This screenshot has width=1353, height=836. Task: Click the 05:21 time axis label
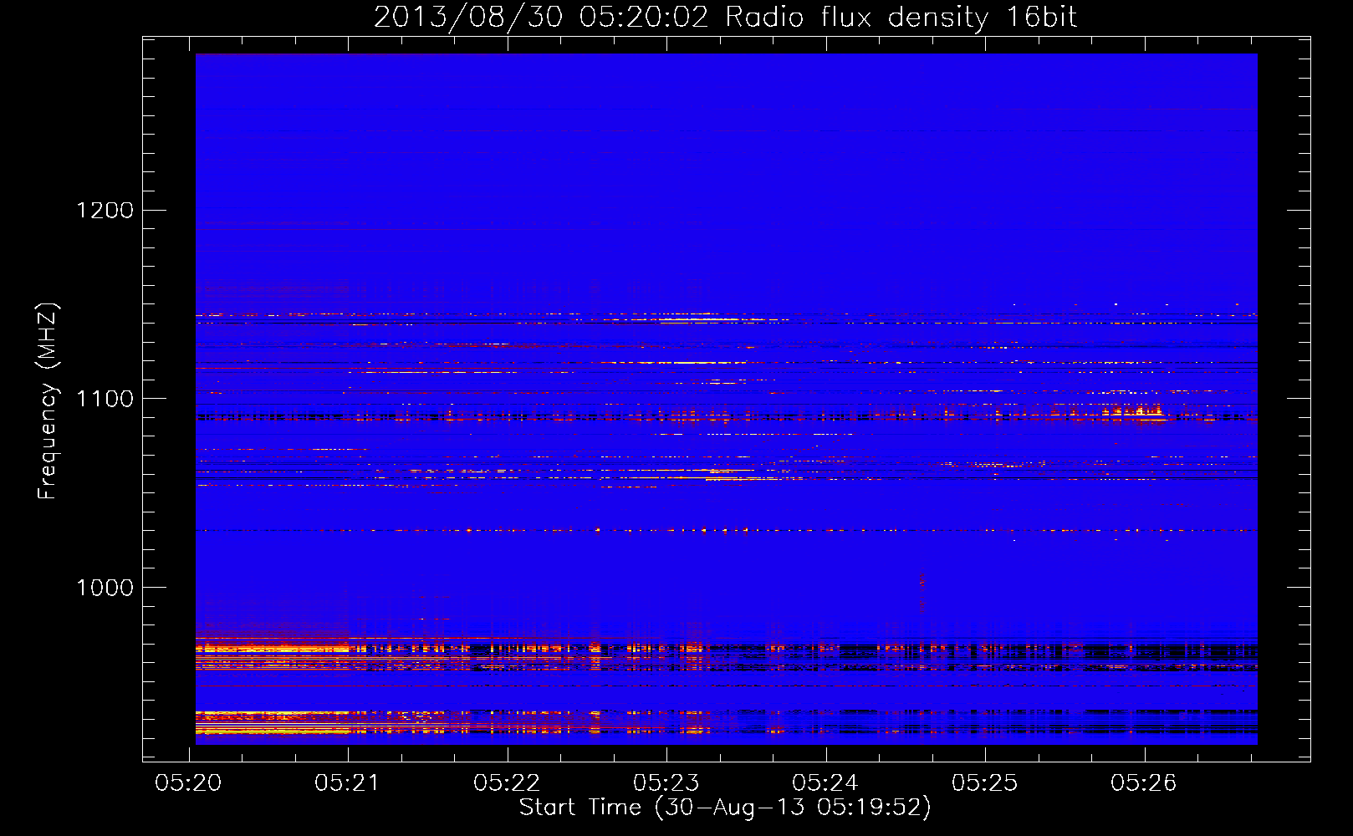point(347,783)
